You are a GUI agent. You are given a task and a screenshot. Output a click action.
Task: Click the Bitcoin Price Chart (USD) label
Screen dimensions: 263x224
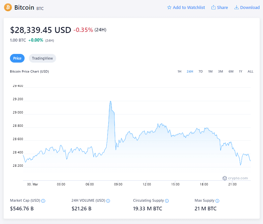pos(29,72)
